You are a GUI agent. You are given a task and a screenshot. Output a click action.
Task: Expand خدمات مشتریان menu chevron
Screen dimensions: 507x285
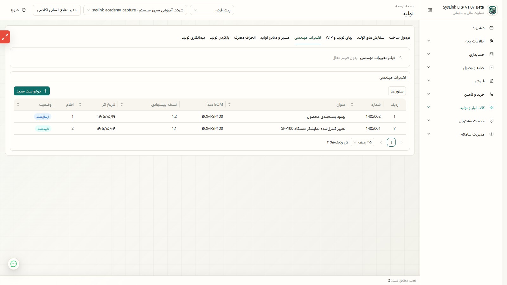[428, 121]
